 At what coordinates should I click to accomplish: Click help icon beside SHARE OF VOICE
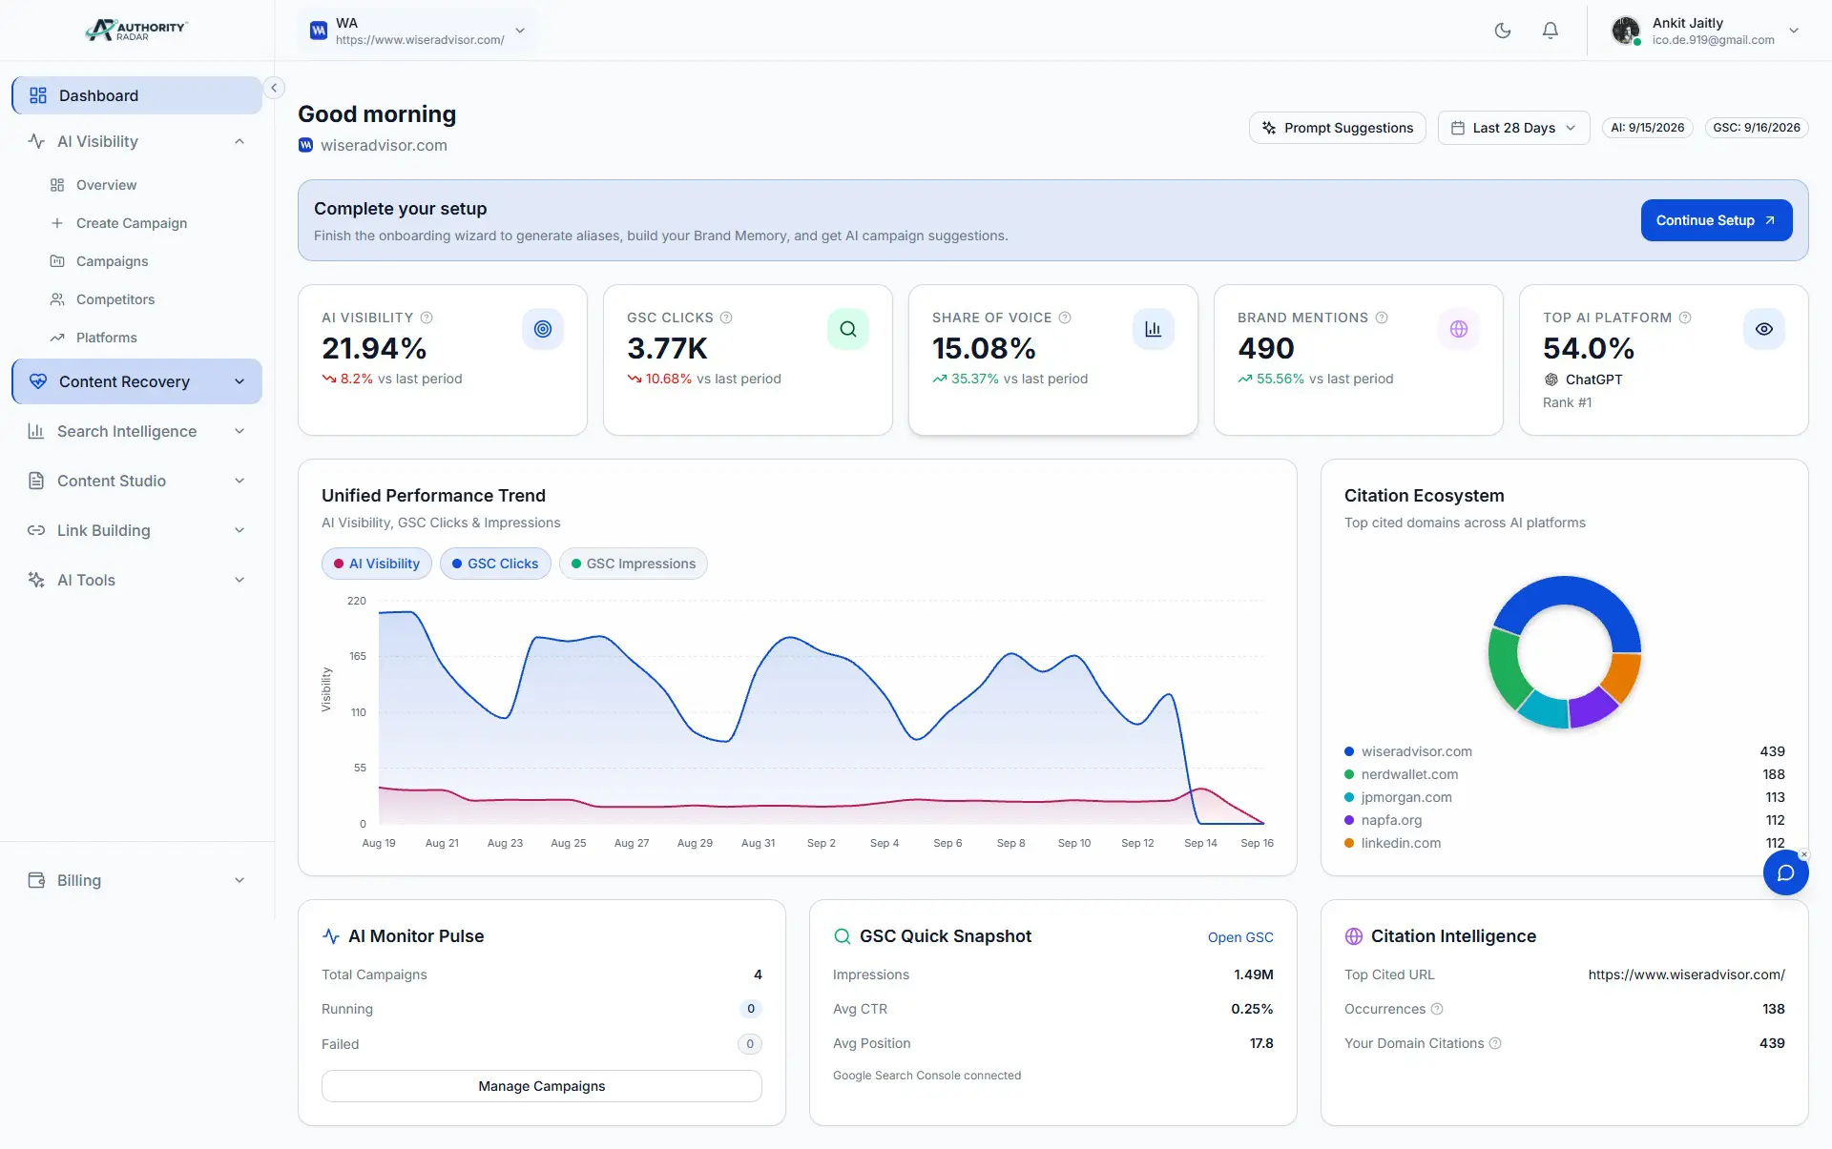[x=1065, y=318]
